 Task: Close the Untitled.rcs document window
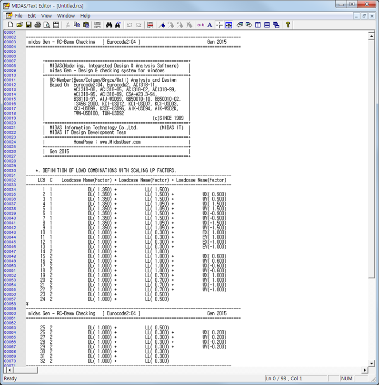pos(372,16)
